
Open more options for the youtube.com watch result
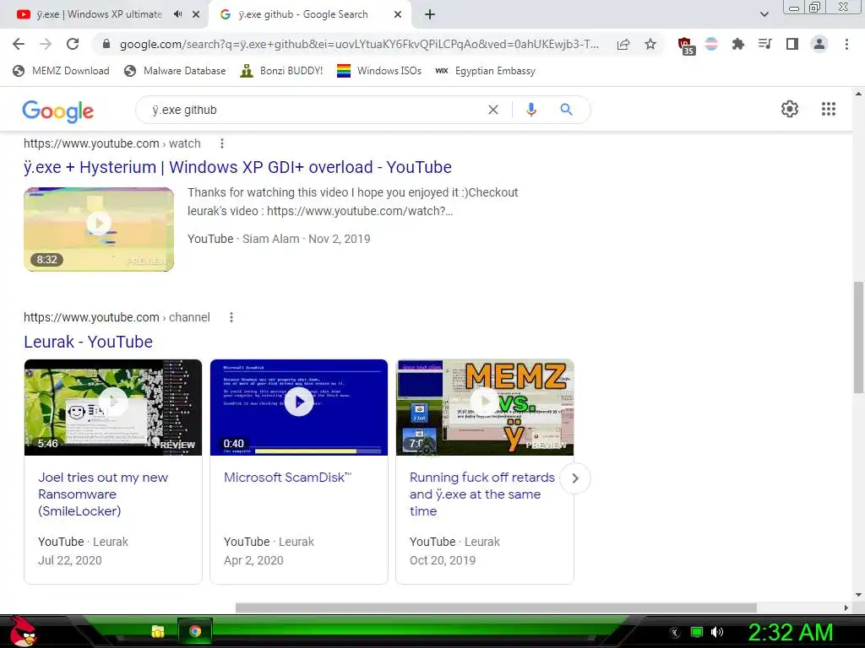click(x=222, y=143)
